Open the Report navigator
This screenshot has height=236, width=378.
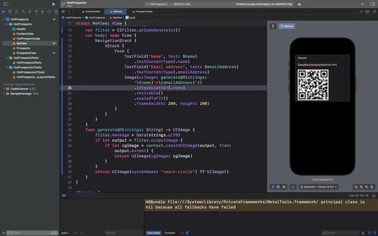tap(56, 12)
